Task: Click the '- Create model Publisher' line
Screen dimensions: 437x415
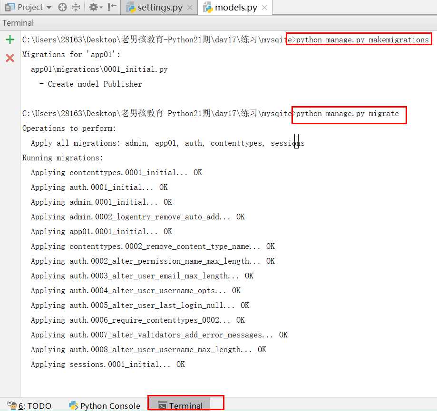Action: 90,84
